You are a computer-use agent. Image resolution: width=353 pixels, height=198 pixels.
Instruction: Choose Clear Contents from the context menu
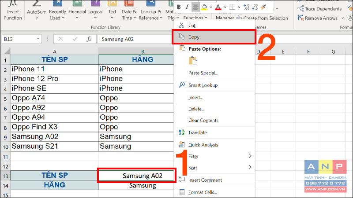[x=214, y=120]
